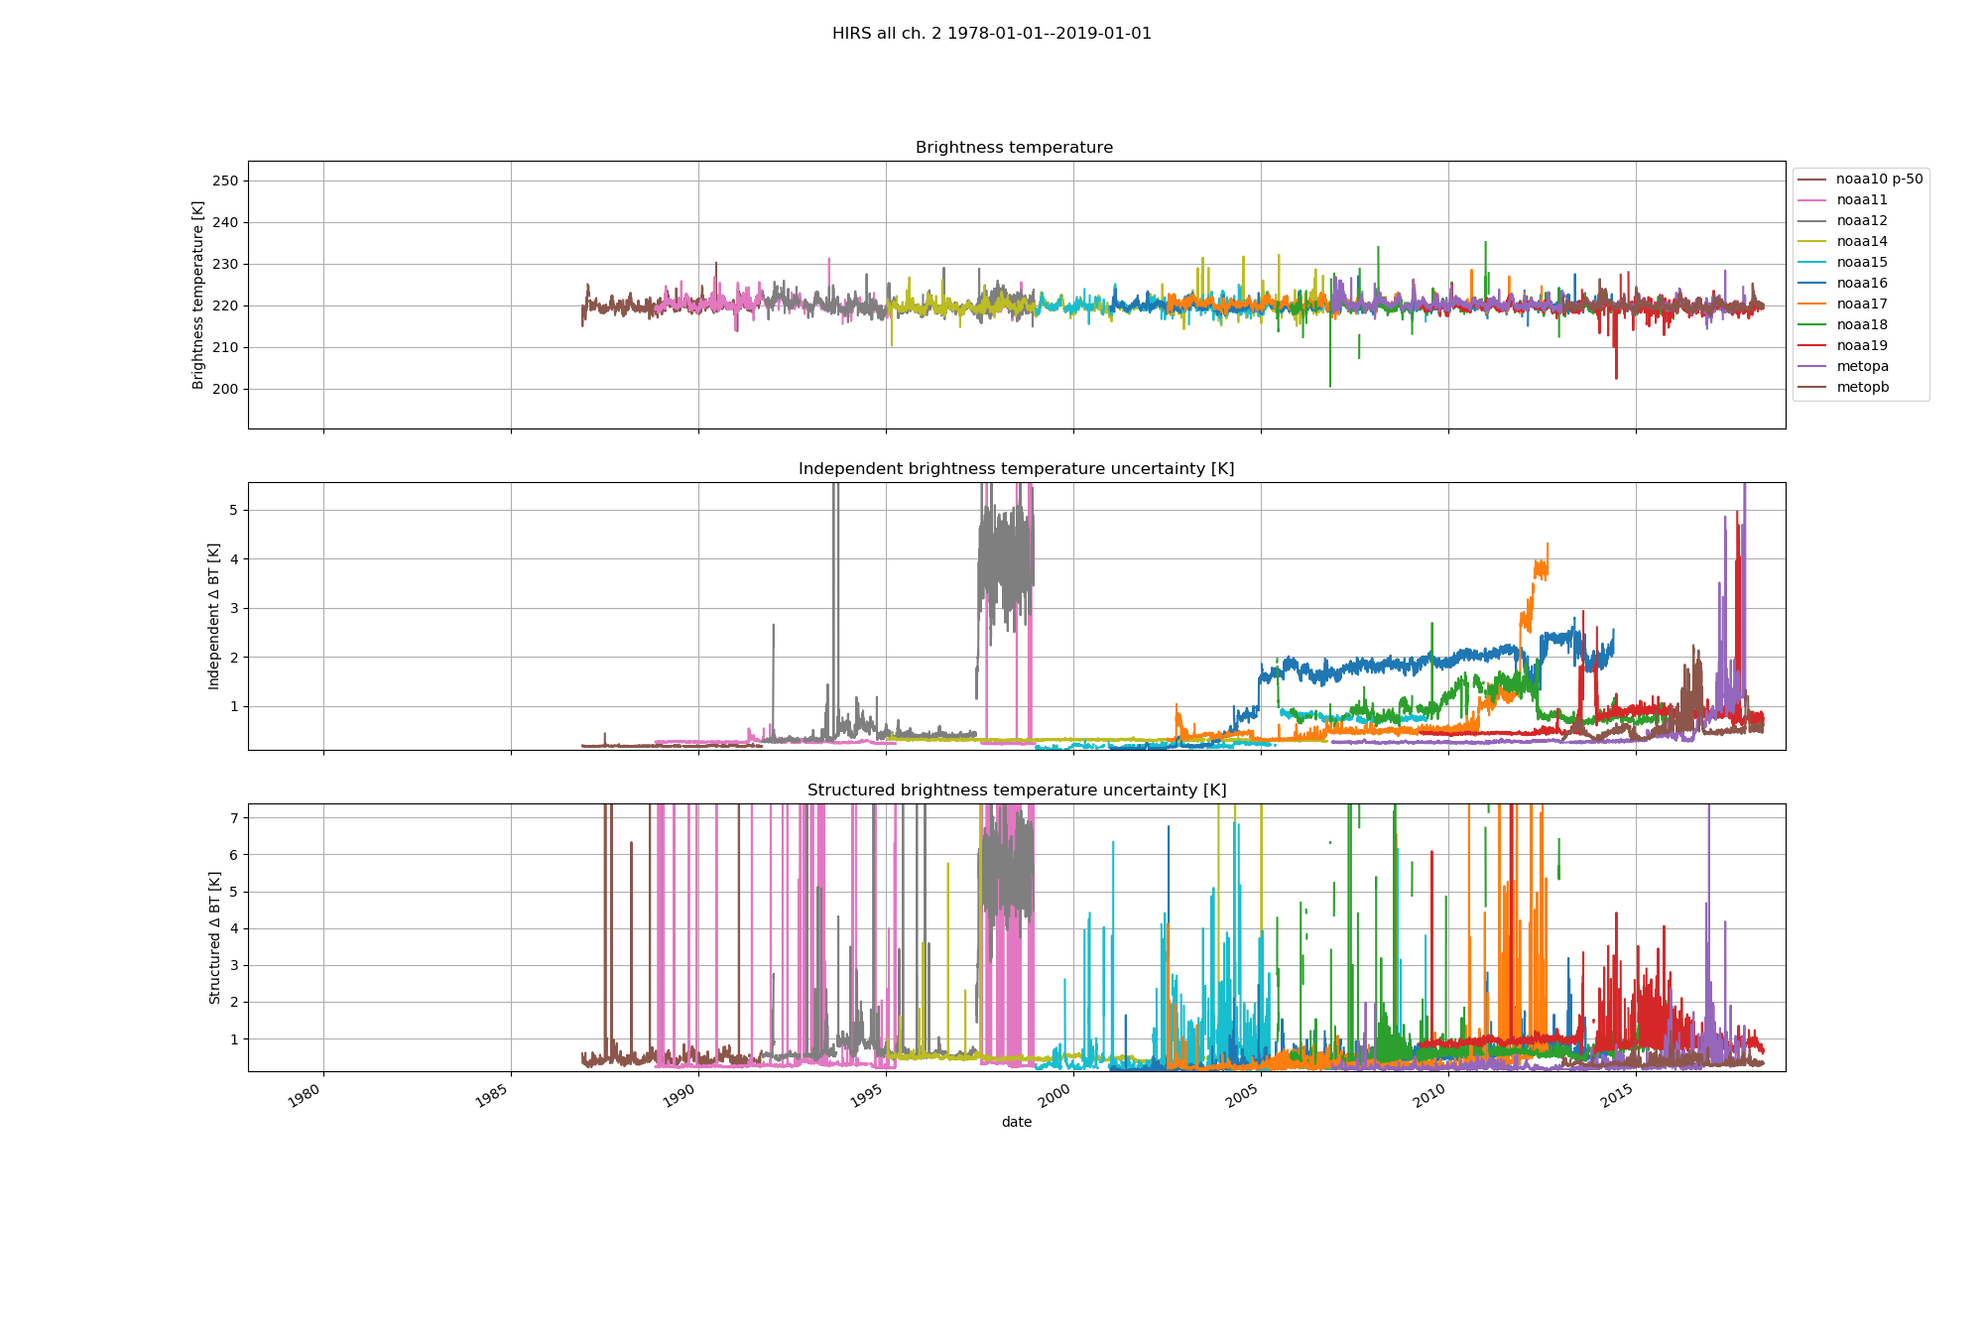Click the 'Independent Δ BT [K]' y-axis label

(x=214, y=616)
